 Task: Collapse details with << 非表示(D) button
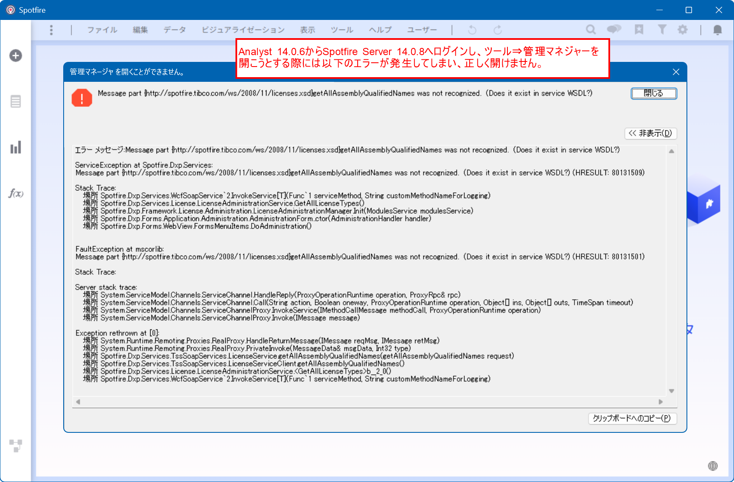(650, 133)
